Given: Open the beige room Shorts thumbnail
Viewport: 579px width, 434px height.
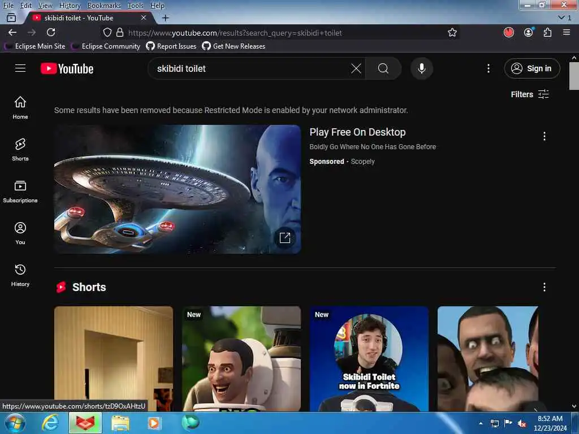Looking at the screenshot, I should [113, 359].
